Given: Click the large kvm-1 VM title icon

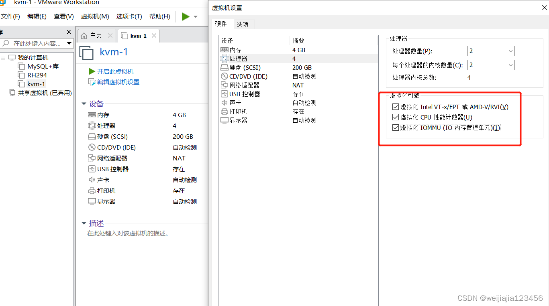Looking at the screenshot, I should click(x=86, y=53).
